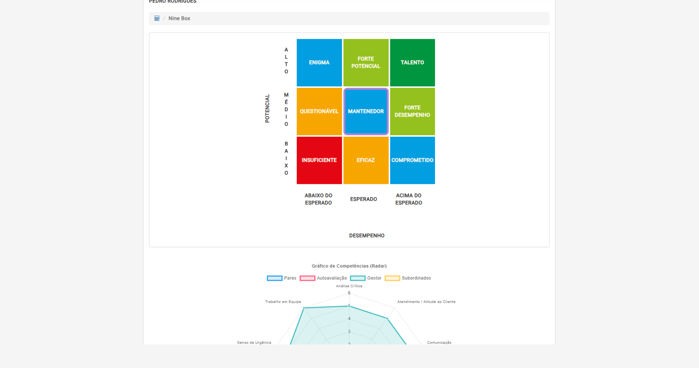Select the QUESTIONÁVEL box
Screen dimensions: 699x368
pyautogui.click(x=319, y=112)
